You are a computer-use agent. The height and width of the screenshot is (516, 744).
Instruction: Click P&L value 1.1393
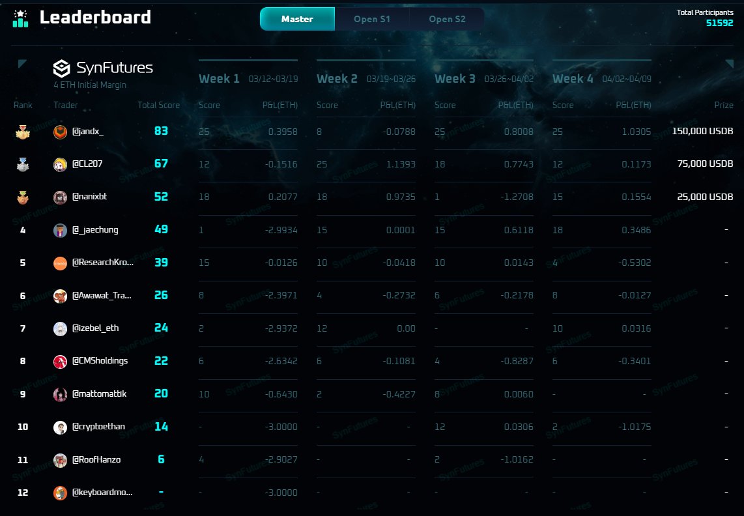pyautogui.click(x=401, y=164)
